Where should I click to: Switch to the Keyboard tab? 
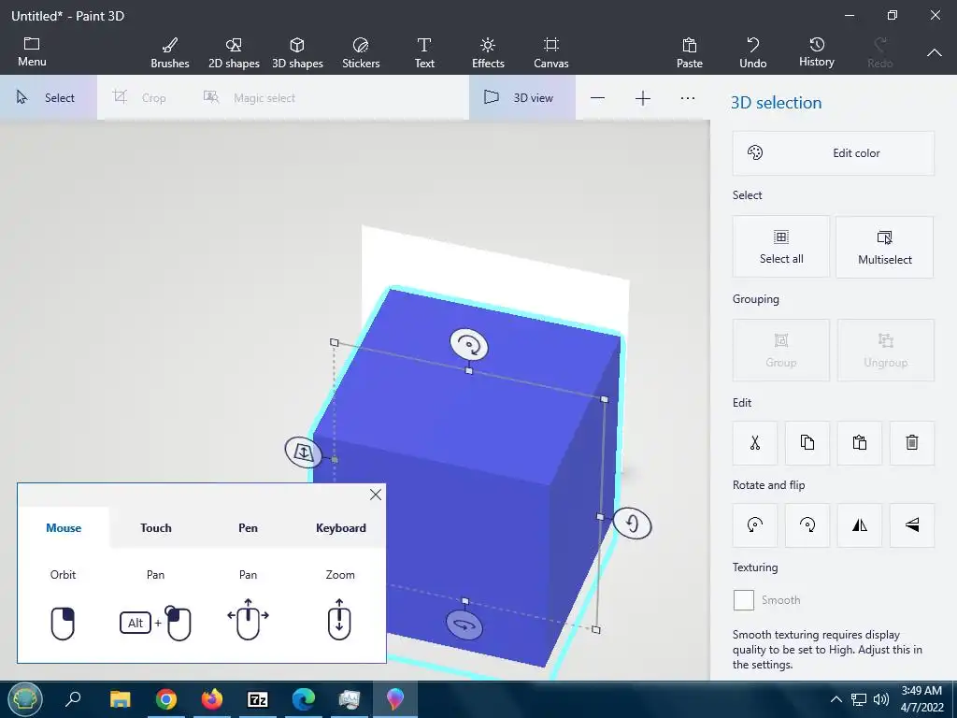[x=340, y=528]
